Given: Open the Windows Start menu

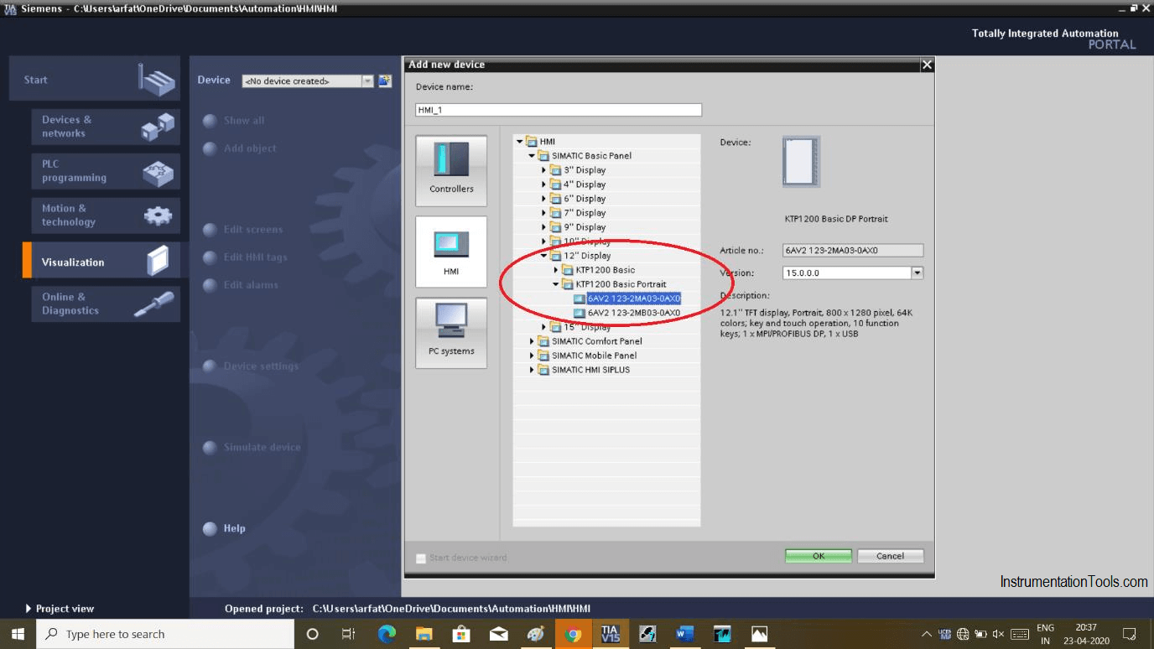Looking at the screenshot, I should click(x=18, y=634).
